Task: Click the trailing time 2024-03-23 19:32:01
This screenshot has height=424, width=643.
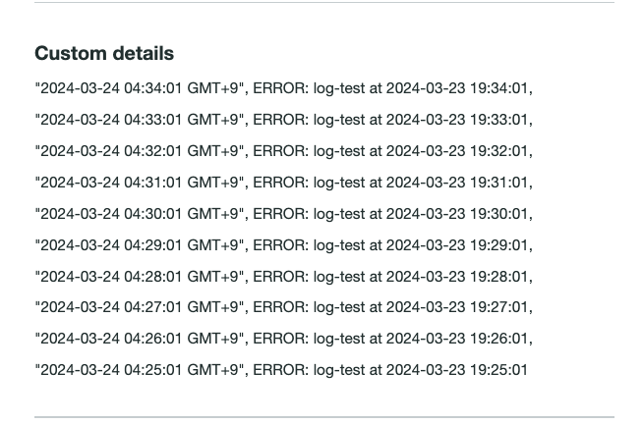Action: click(x=457, y=151)
